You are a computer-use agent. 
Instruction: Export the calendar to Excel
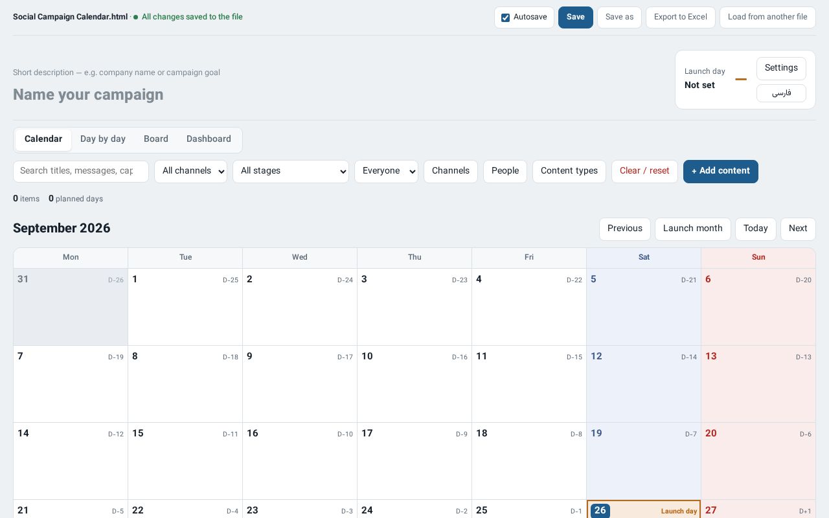pos(681,17)
